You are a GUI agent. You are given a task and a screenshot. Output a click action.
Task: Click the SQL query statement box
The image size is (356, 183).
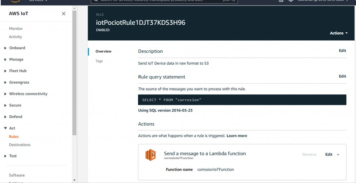(242, 100)
